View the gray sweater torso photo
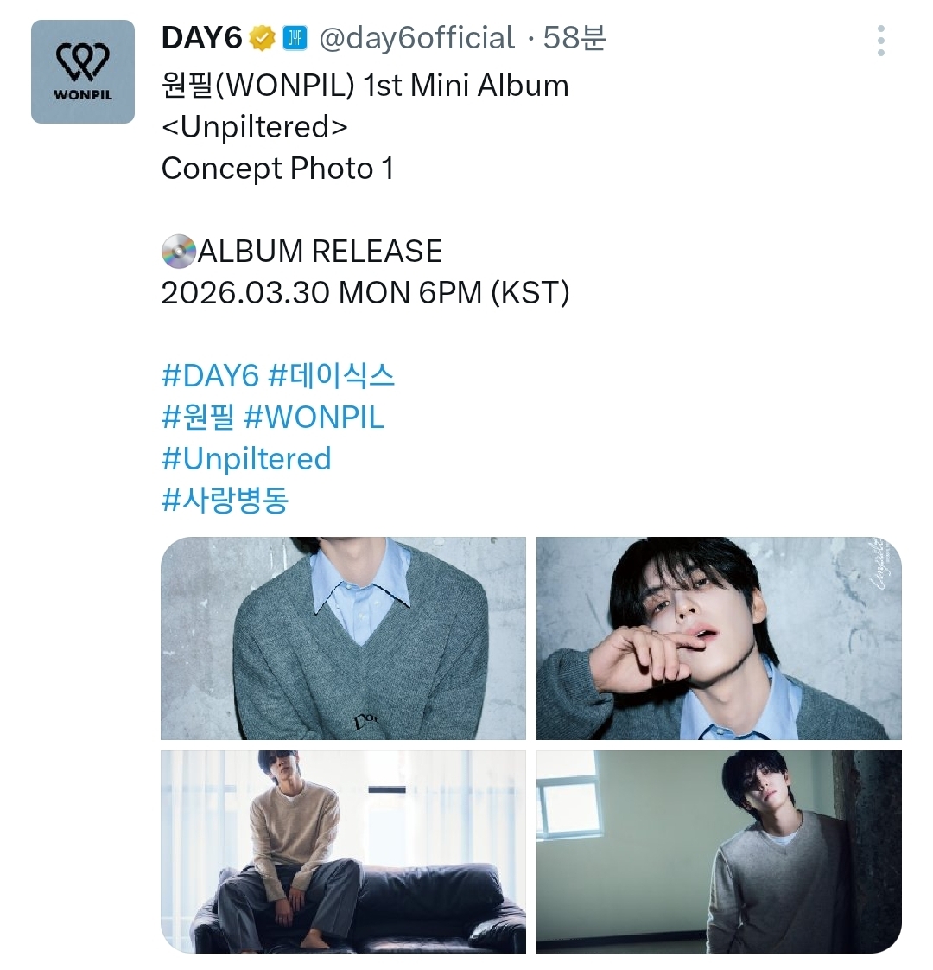933x970 pixels. [x=343, y=638]
